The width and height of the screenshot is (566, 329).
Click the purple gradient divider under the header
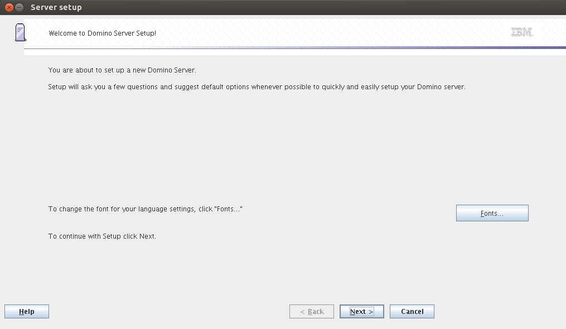(x=335, y=47)
